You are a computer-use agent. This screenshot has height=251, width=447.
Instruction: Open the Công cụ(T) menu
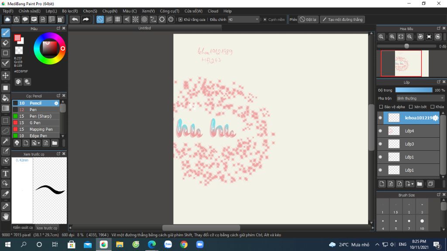click(x=169, y=11)
